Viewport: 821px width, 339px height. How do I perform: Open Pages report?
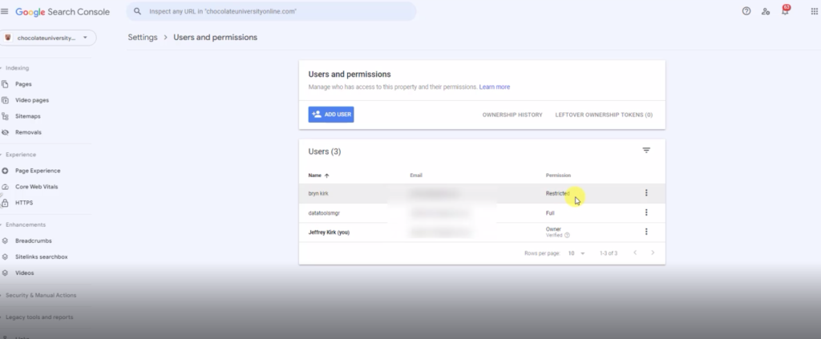23,84
